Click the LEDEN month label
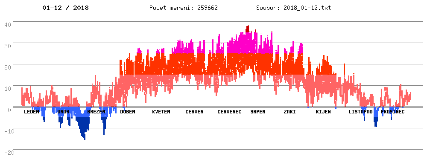The width and height of the screenshot is (427, 162). [x=32, y=112]
